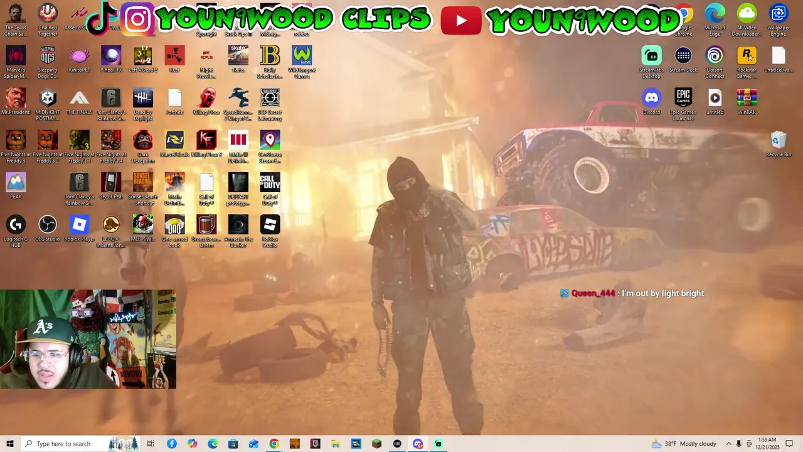The width and height of the screenshot is (803, 452).
Task: Open Google Chrome from the taskbar
Action: click(x=274, y=444)
